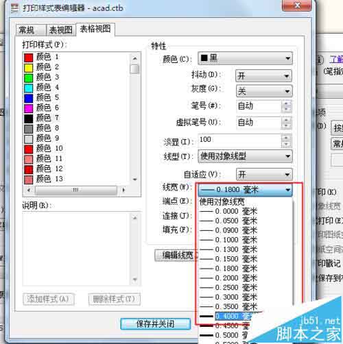Screen dimensions: 343x344
Task: Click the style list scroll-up arrow
Action: [x=134, y=58]
